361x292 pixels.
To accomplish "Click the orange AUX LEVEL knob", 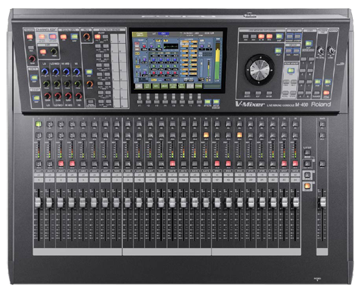I will [90, 84].
